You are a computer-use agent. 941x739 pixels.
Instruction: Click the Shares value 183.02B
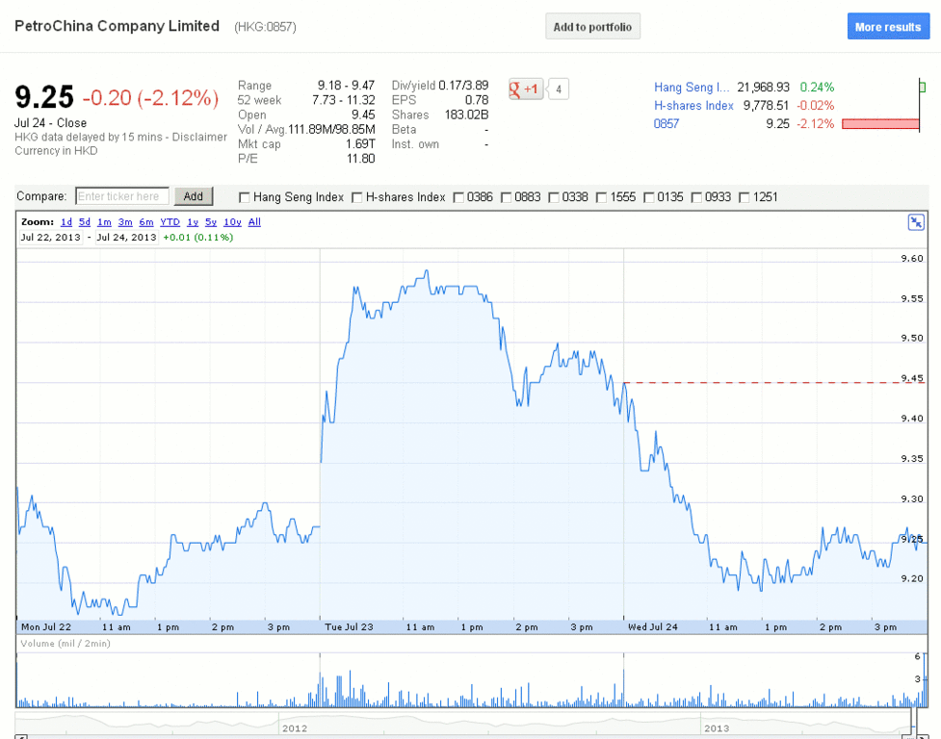click(467, 115)
